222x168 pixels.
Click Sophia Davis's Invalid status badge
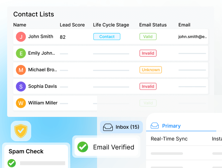pyautogui.click(x=148, y=87)
